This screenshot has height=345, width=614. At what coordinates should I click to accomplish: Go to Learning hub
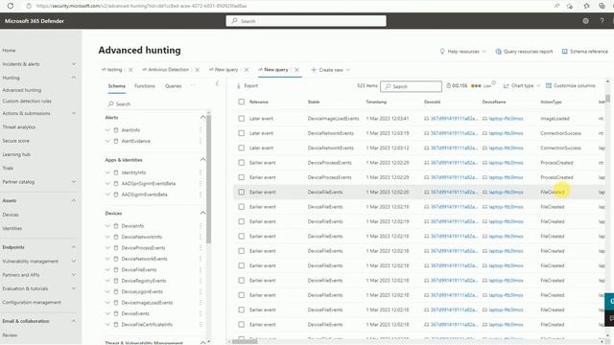16,154
